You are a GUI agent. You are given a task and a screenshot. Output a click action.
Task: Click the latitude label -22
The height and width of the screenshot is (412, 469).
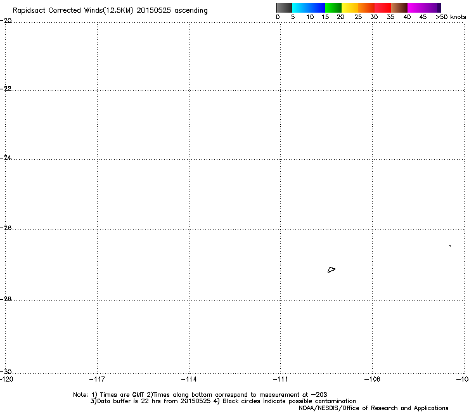(6, 89)
